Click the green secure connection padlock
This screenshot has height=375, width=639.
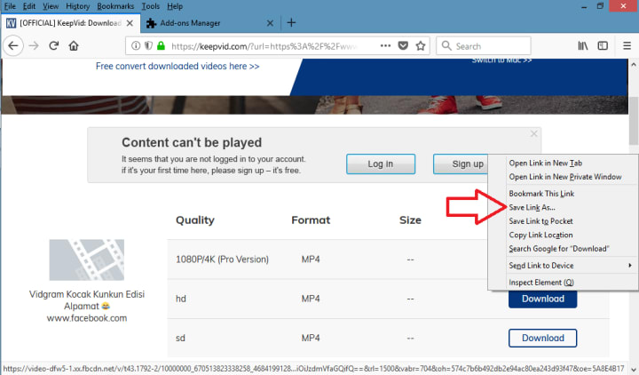pyautogui.click(x=161, y=45)
